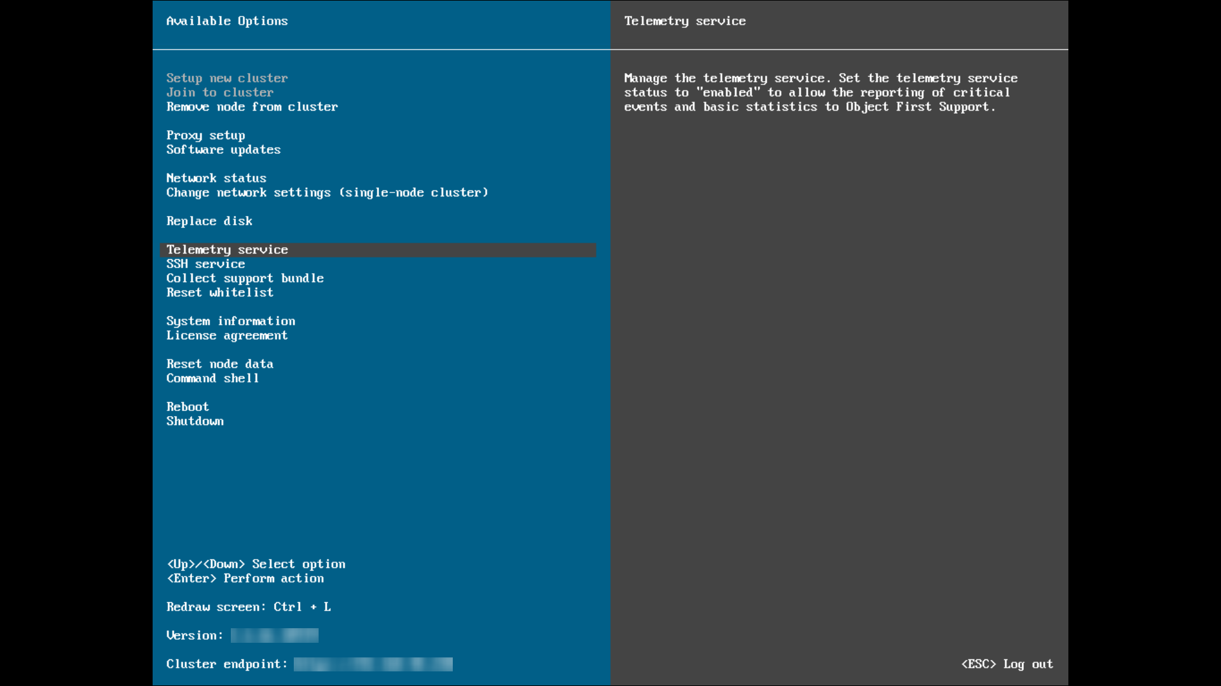Select highlighted Telemetry service entry

[x=378, y=250]
